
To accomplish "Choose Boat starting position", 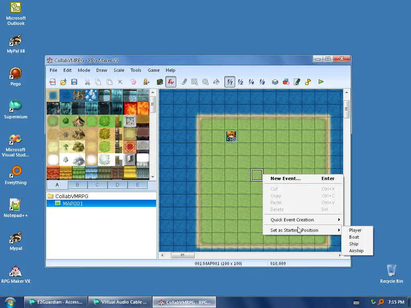I will (357, 237).
